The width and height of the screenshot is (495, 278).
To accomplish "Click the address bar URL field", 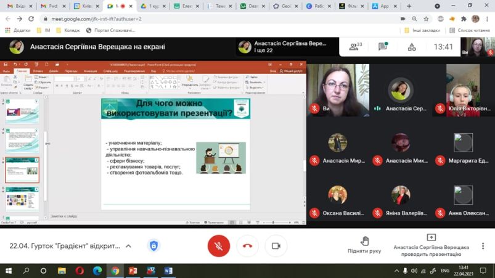I will tap(221, 19).
